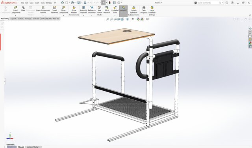The height and width of the screenshot is (148, 252).
Task: Collapse the CommandManager ribbon chevron
Action: (250, 15)
